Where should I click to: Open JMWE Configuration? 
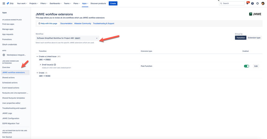click(x=11, y=118)
